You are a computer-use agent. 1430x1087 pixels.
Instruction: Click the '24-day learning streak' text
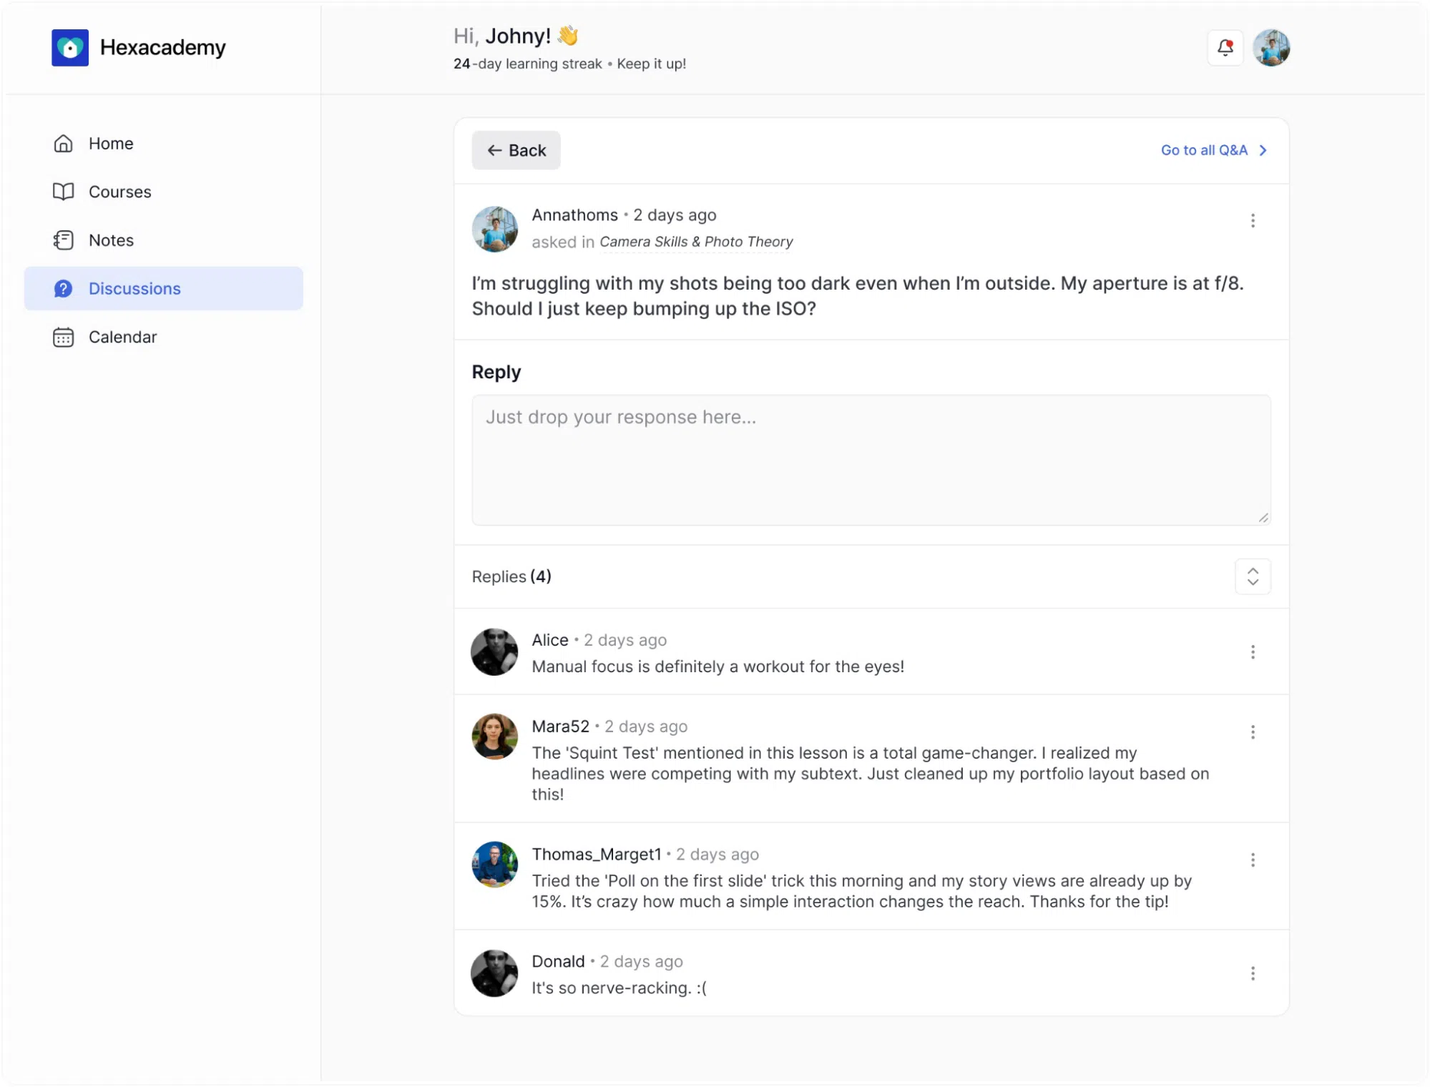click(x=528, y=64)
